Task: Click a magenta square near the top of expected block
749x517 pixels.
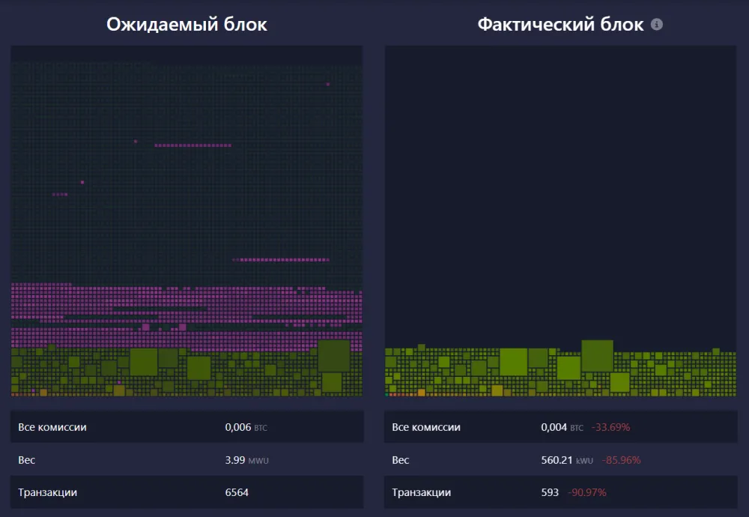Action: coord(327,85)
